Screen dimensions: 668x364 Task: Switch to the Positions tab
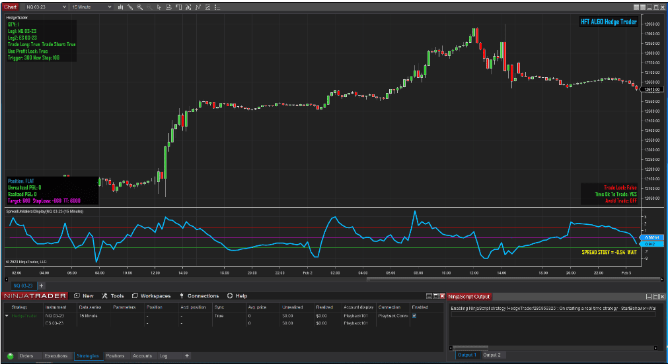115,356
